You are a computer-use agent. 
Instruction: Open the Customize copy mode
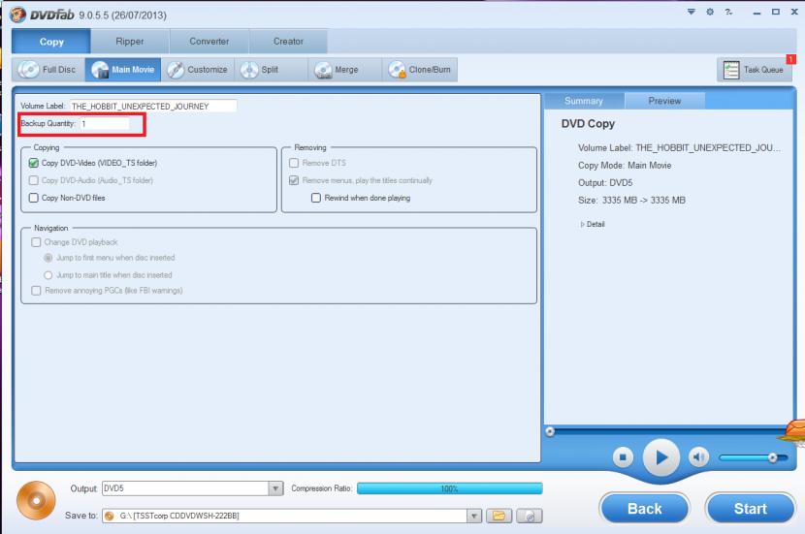(x=198, y=69)
